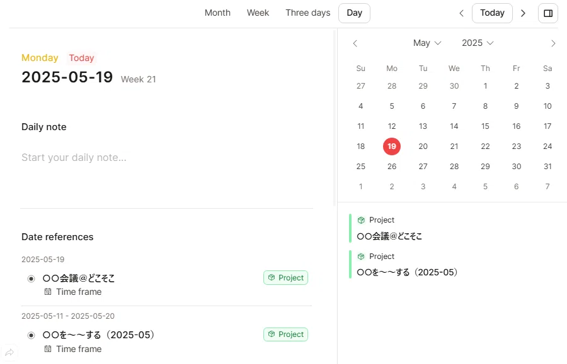Select June 7 in mini calendar
The image size is (567, 364).
[x=547, y=187]
